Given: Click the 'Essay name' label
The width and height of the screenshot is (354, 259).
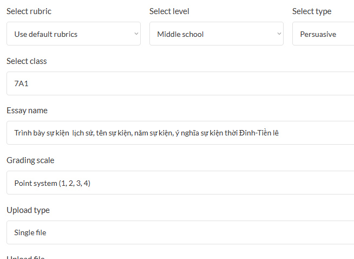Looking at the screenshot, I should 27,111.
